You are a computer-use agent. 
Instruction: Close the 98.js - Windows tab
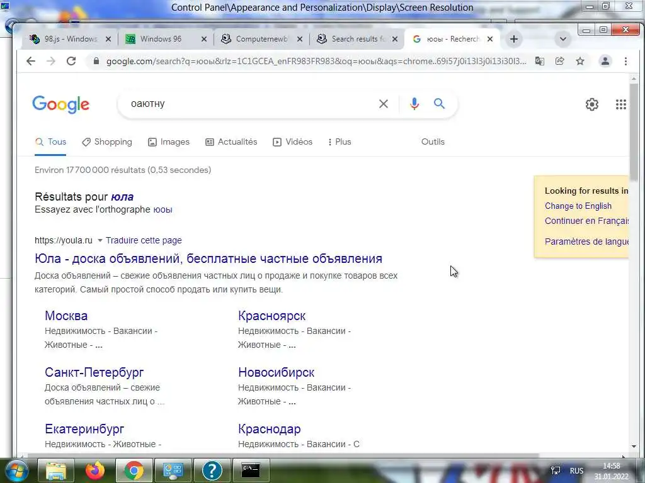pyautogui.click(x=108, y=39)
